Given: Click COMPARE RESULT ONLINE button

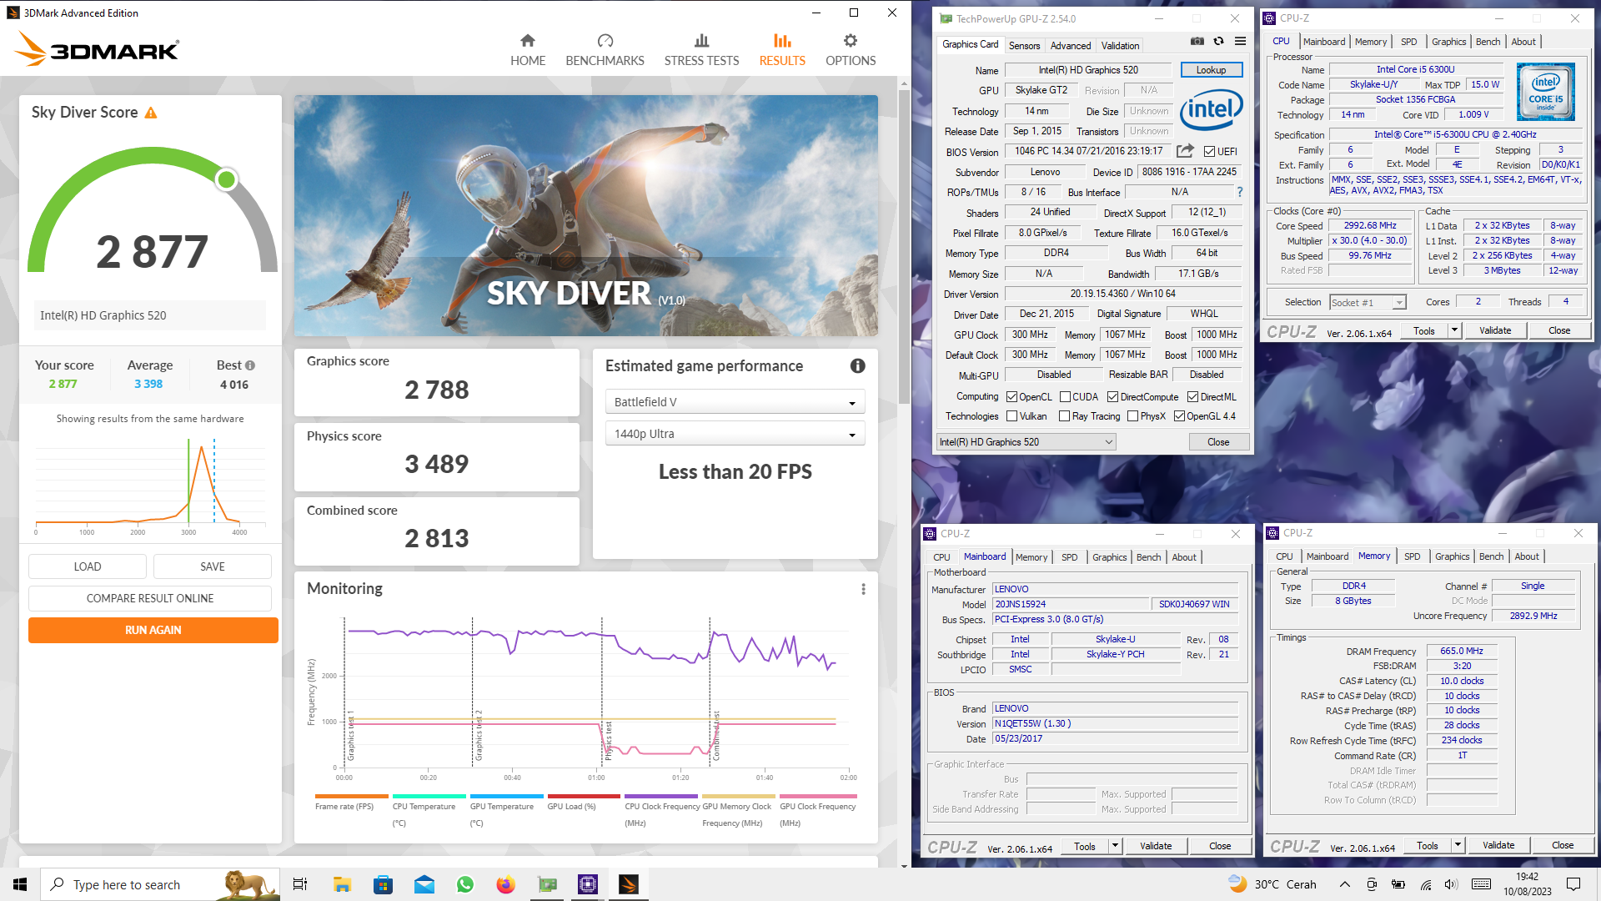Looking at the screenshot, I should (x=150, y=598).
